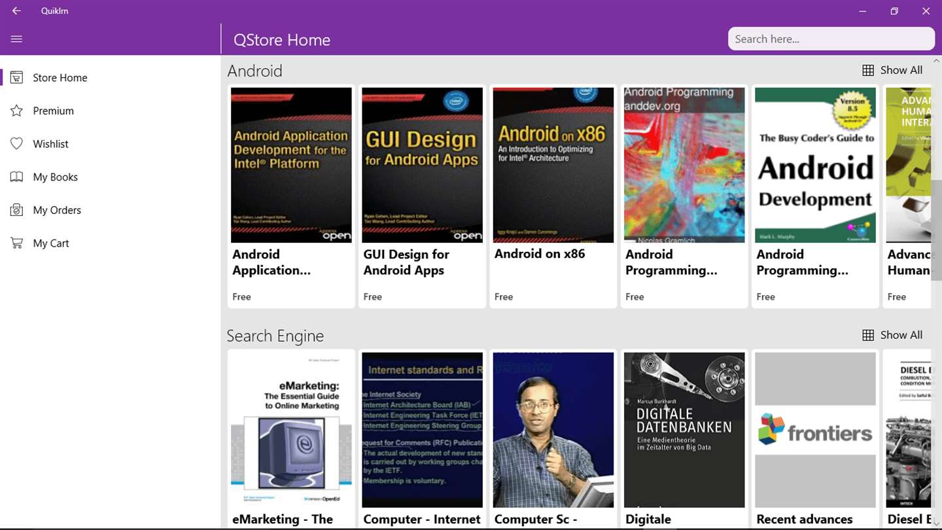
Task: Open the eMarketing Essential Guide cover
Action: tap(291, 430)
